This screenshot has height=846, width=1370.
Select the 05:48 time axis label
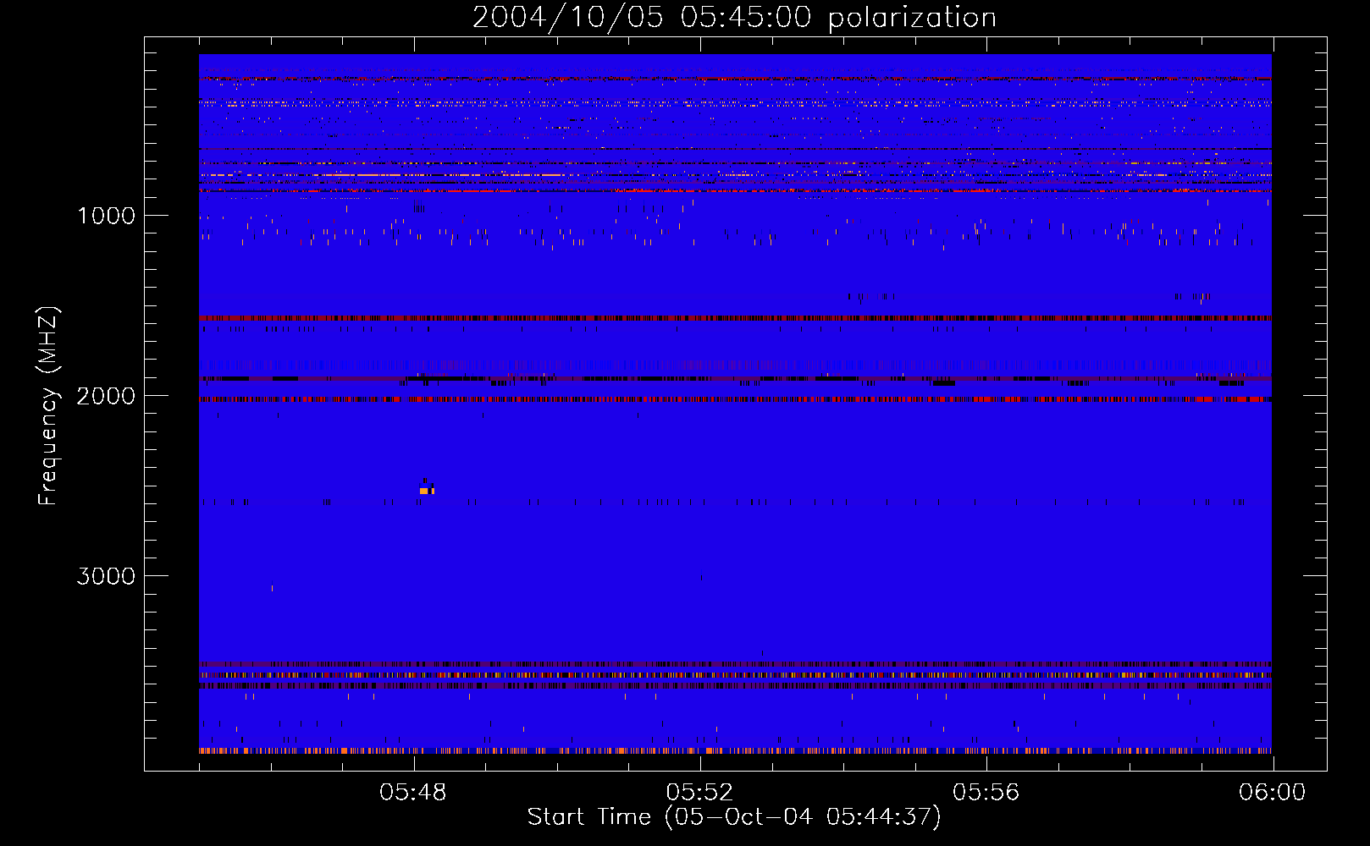click(413, 793)
